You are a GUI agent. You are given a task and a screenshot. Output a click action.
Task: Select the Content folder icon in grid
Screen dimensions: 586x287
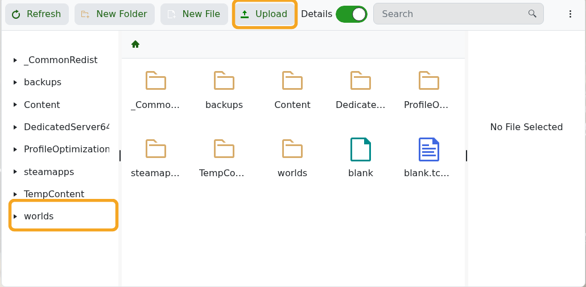tap(292, 81)
